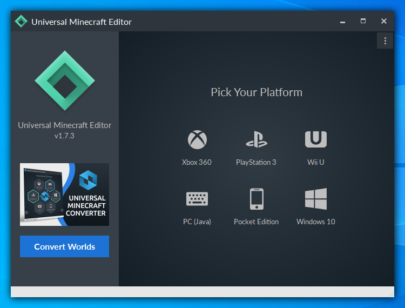Screen dimensions: 405x308
Task: Select the PC (Java) keyboard icon
Action: point(197,199)
